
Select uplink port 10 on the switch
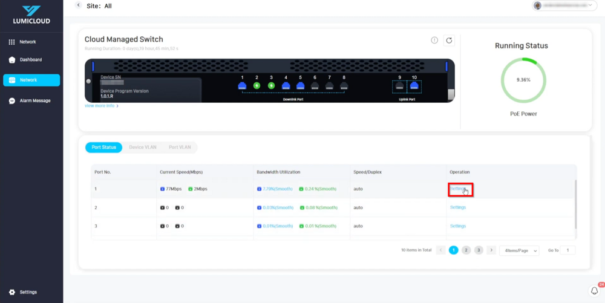[414, 86]
